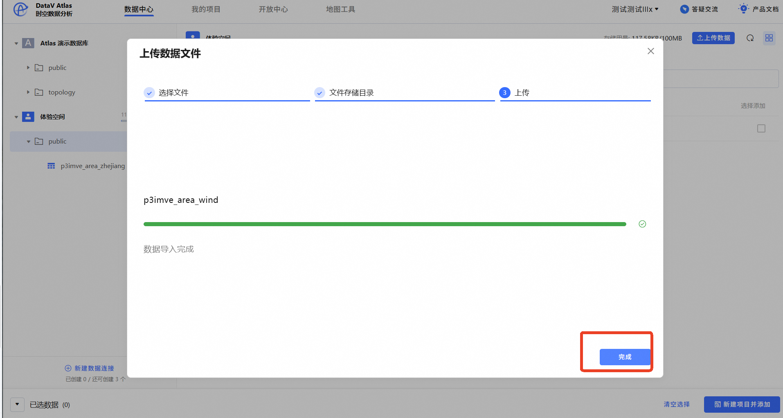Collapse public folder under 体验空间
The height and width of the screenshot is (418, 783).
click(x=29, y=142)
